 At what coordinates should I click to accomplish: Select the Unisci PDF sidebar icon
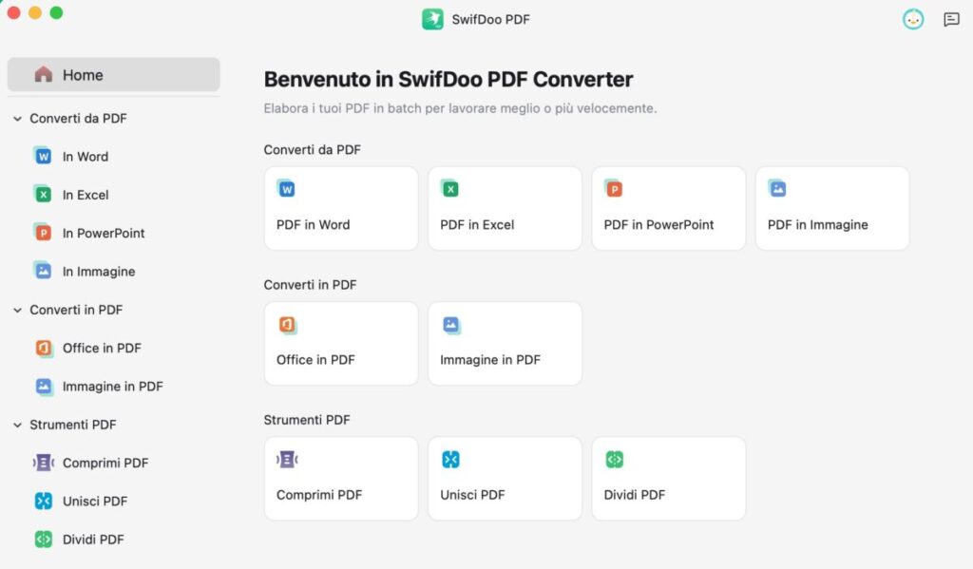[43, 501]
